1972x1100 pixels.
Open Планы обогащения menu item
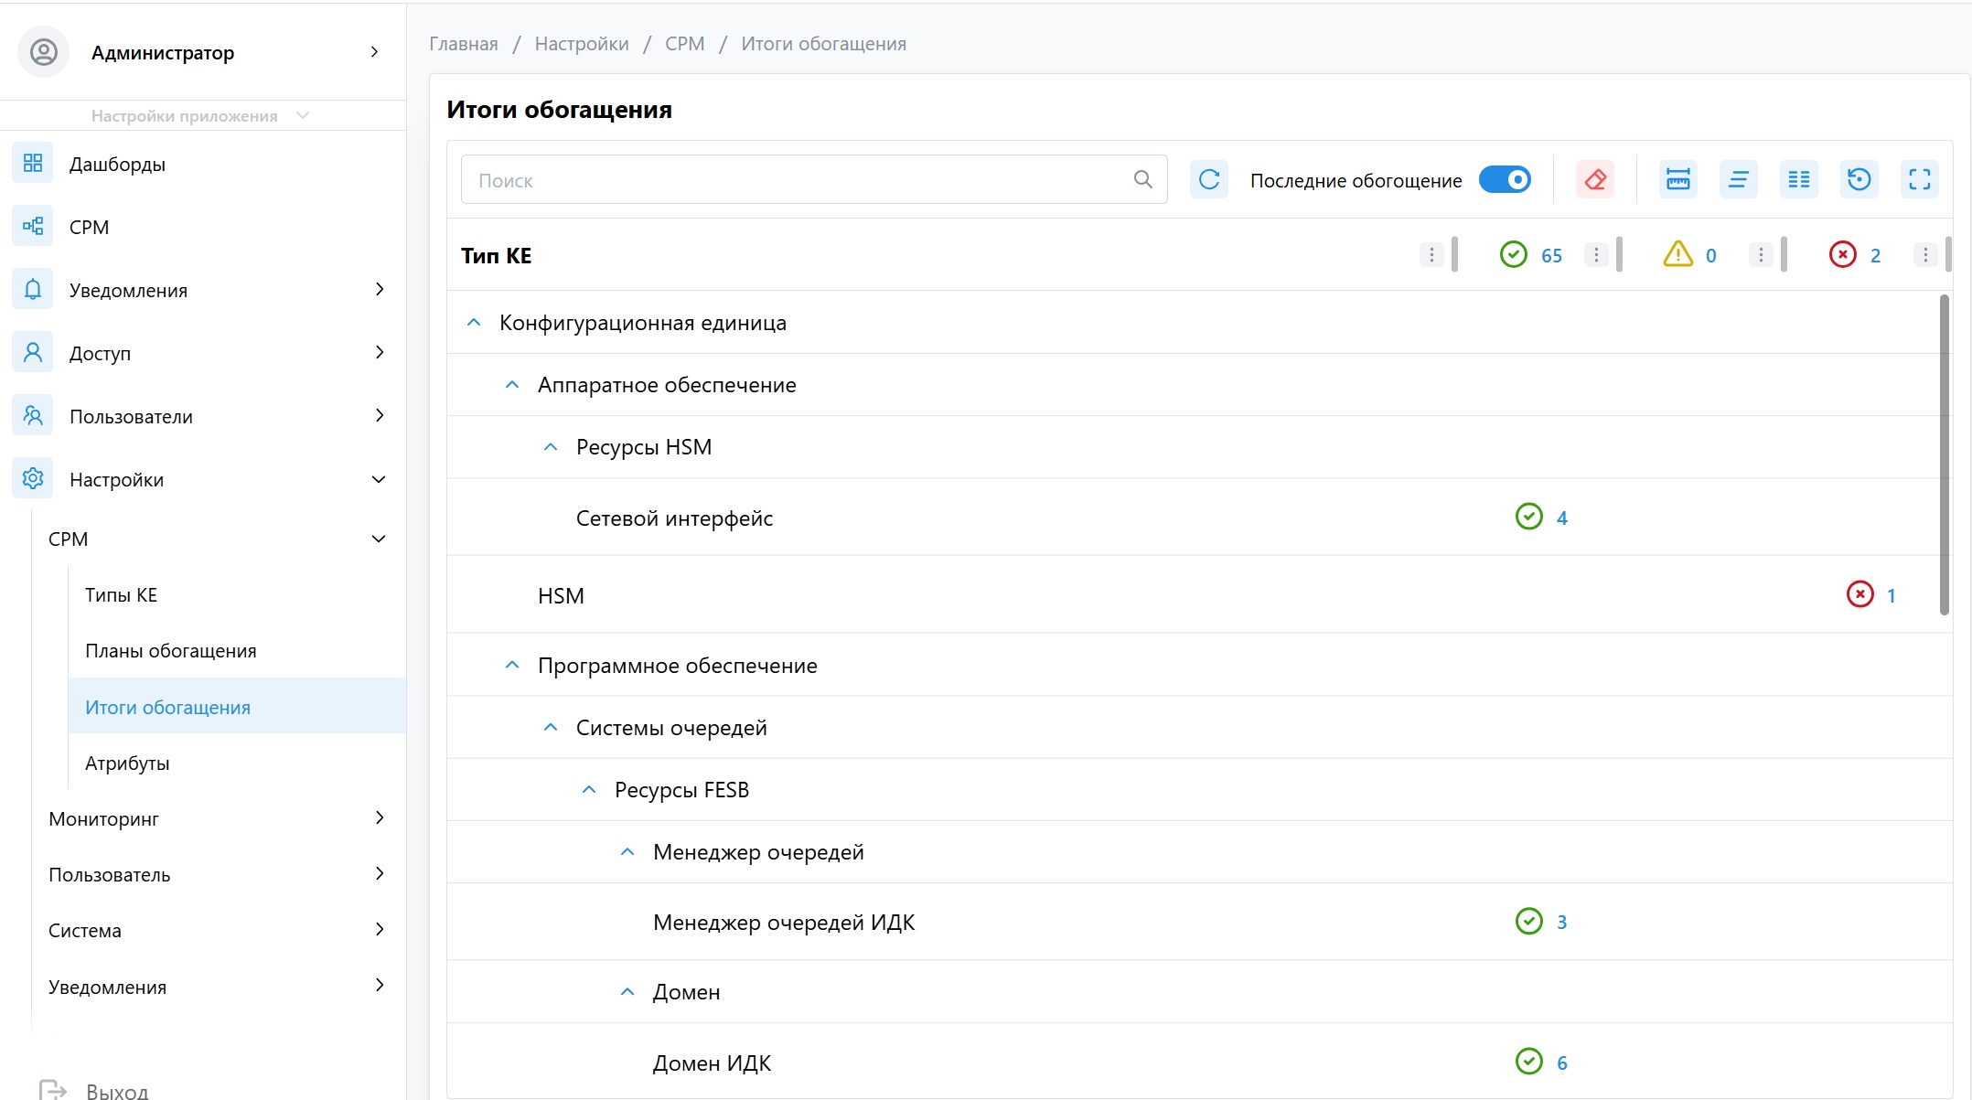pos(170,651)
